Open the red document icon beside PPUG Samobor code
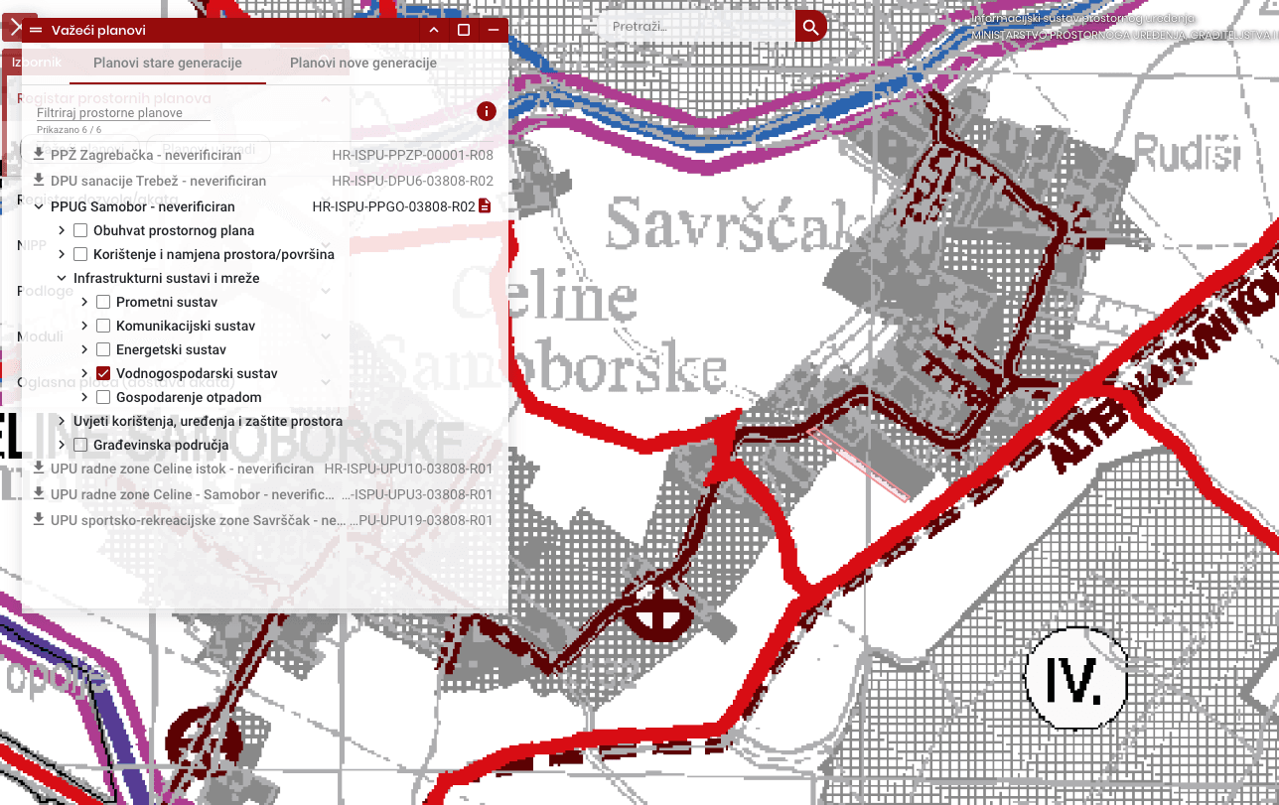Image resolution: width=1279 pixels, height=805 pixels. [x=485, y=206]
